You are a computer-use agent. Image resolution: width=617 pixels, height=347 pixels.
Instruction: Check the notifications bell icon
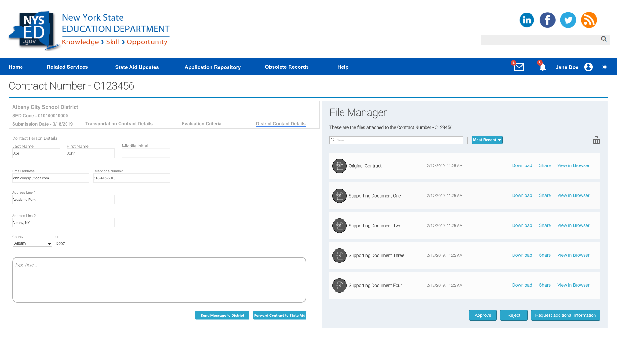(542, 67)
